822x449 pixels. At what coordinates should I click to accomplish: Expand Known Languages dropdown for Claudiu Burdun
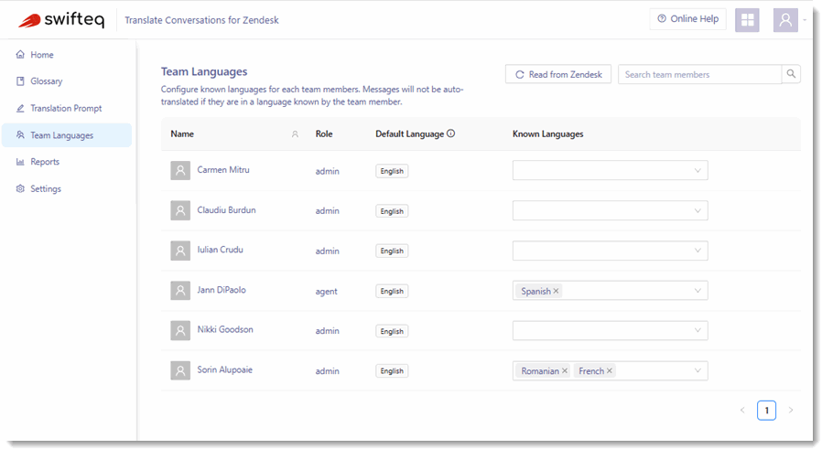coord(698,210)
